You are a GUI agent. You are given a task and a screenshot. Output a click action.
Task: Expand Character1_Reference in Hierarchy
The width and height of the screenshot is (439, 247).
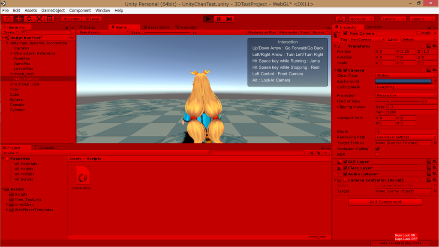pos(12,53)
